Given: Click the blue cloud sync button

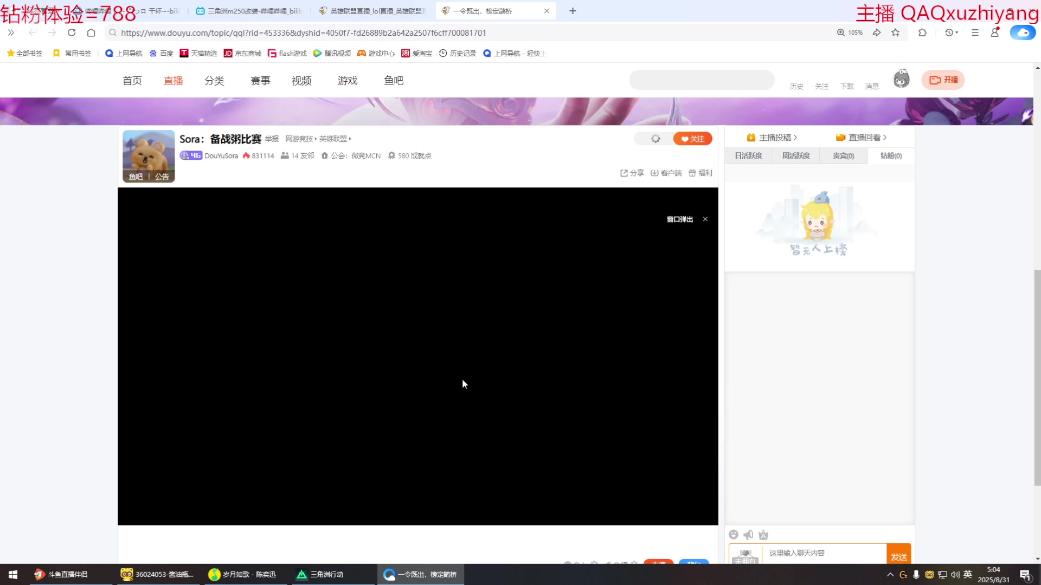Looking at the screenshot, I should click(x=1023, y=32).
